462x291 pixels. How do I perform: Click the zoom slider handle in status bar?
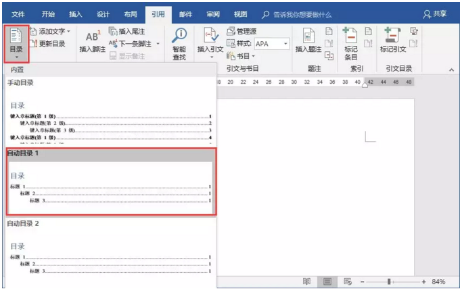(x=389, y=282)
